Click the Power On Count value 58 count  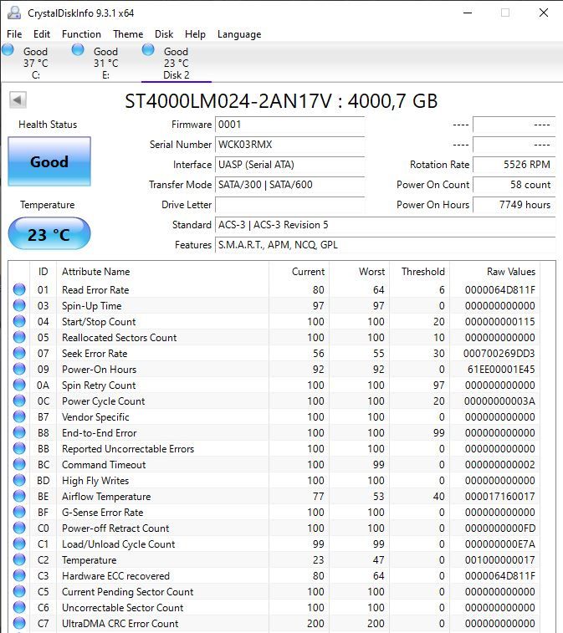(x=514, y=185)
